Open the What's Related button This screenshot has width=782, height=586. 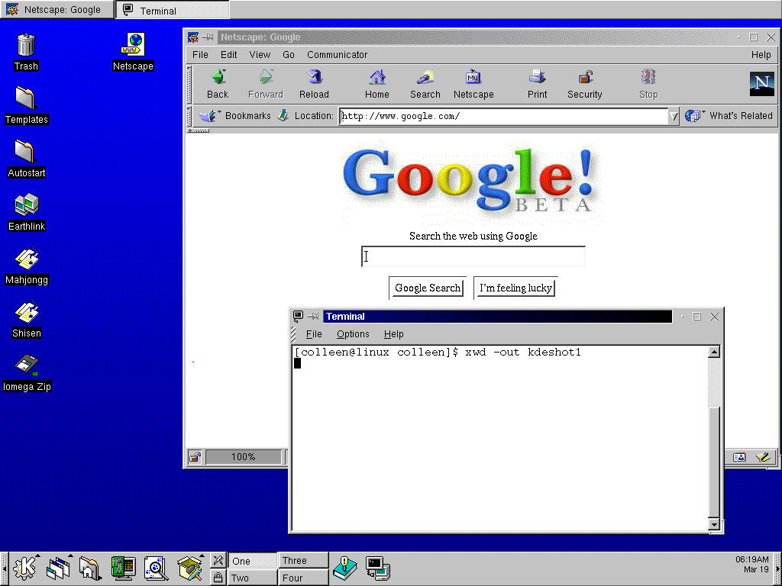pyautogui.click(x=729, y=116)
